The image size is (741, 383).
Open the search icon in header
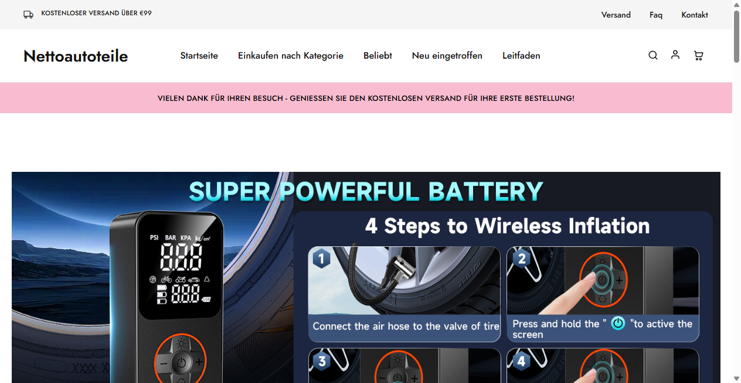(653, 56)
